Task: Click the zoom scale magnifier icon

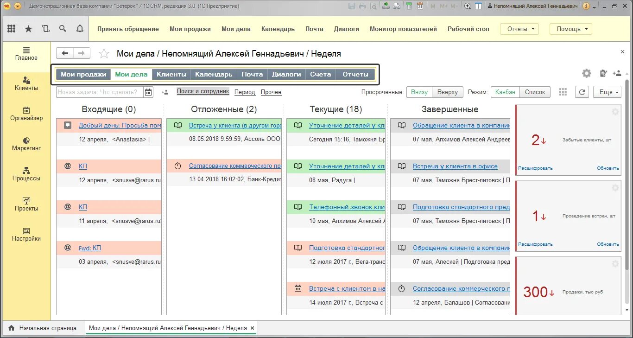Action: (468, 6)
